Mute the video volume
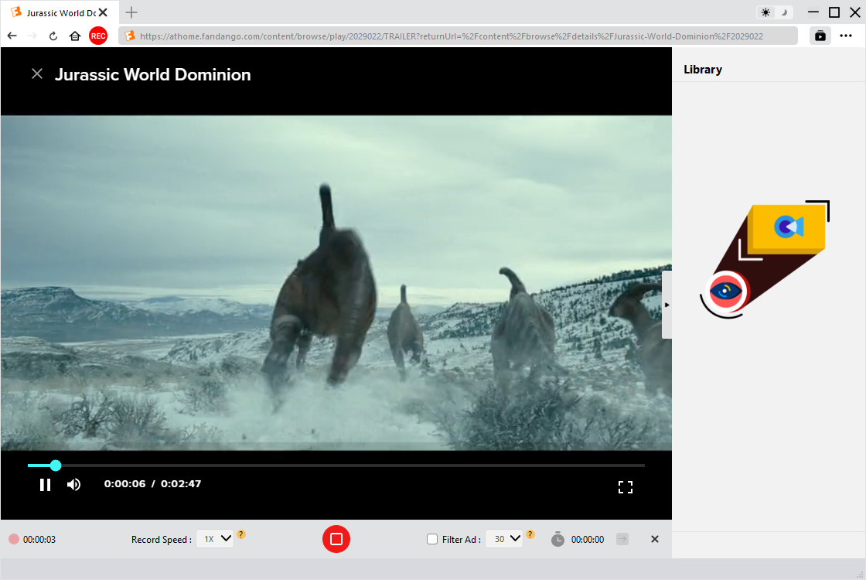Image resolution: width=866 pixels, height=580 pixels. (x=74, y=485)
